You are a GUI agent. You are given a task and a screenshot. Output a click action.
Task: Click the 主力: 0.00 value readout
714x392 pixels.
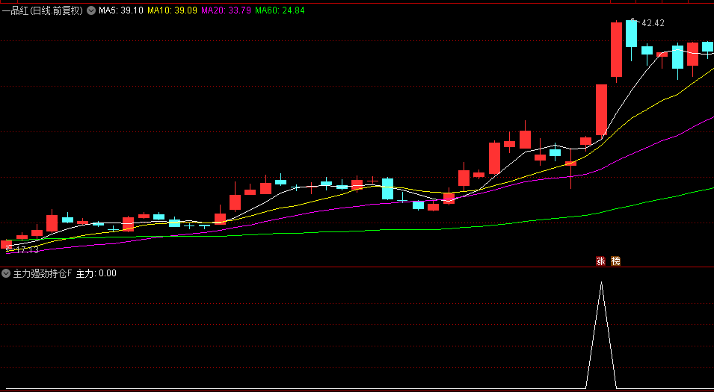click(96, 273)
